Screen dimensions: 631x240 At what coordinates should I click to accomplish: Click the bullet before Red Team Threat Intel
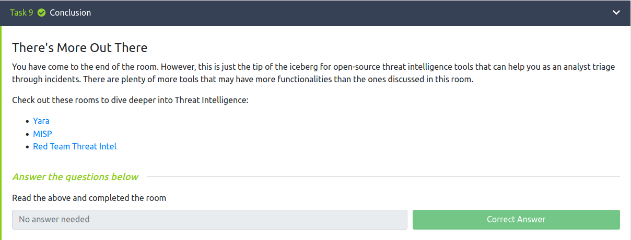click(27, 147)
